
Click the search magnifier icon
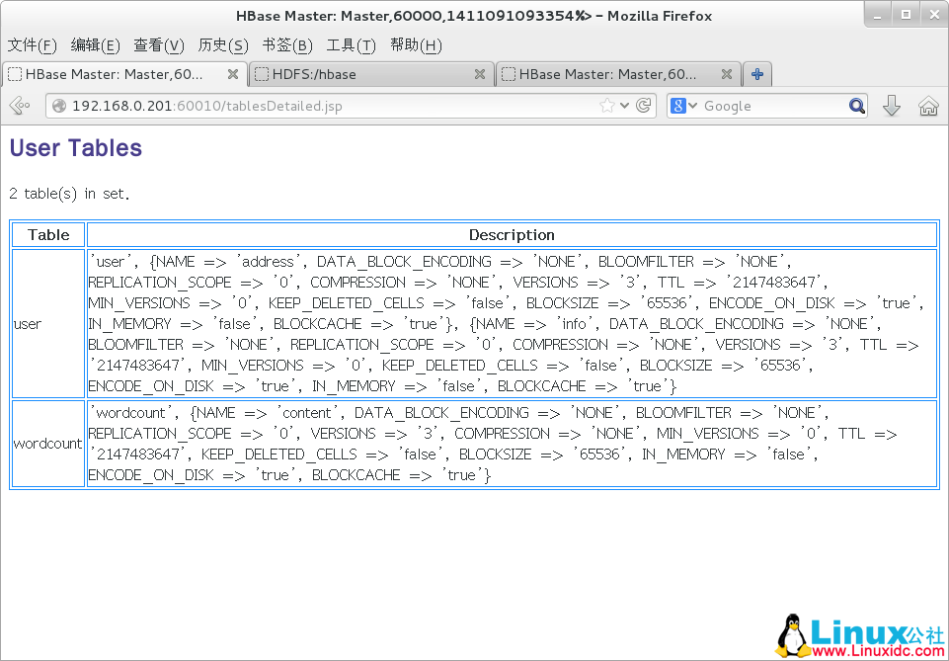855,106
